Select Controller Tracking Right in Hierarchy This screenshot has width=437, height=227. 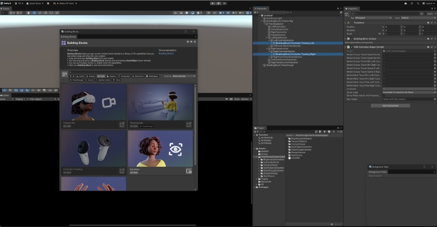click(x=298, y=54)
